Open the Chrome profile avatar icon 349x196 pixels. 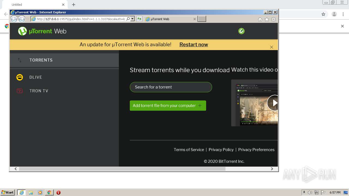(x=334, y=14)
